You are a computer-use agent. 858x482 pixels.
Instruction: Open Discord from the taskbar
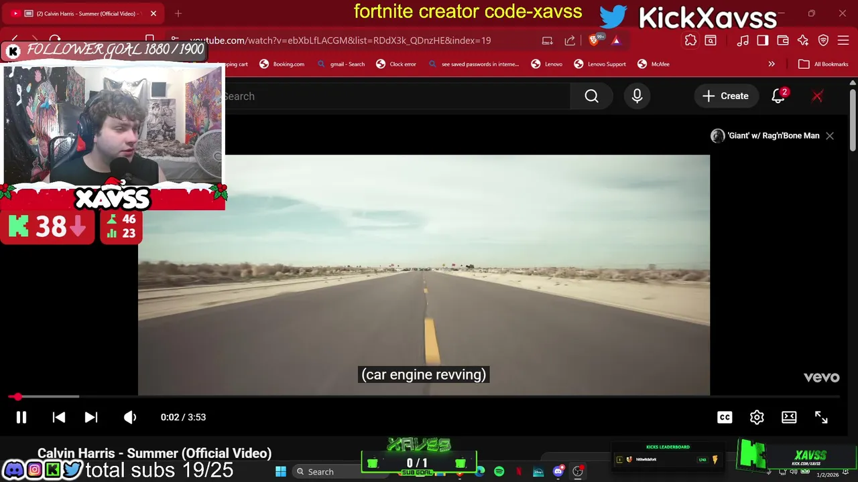pyautogui.click(x=558, y=472)
